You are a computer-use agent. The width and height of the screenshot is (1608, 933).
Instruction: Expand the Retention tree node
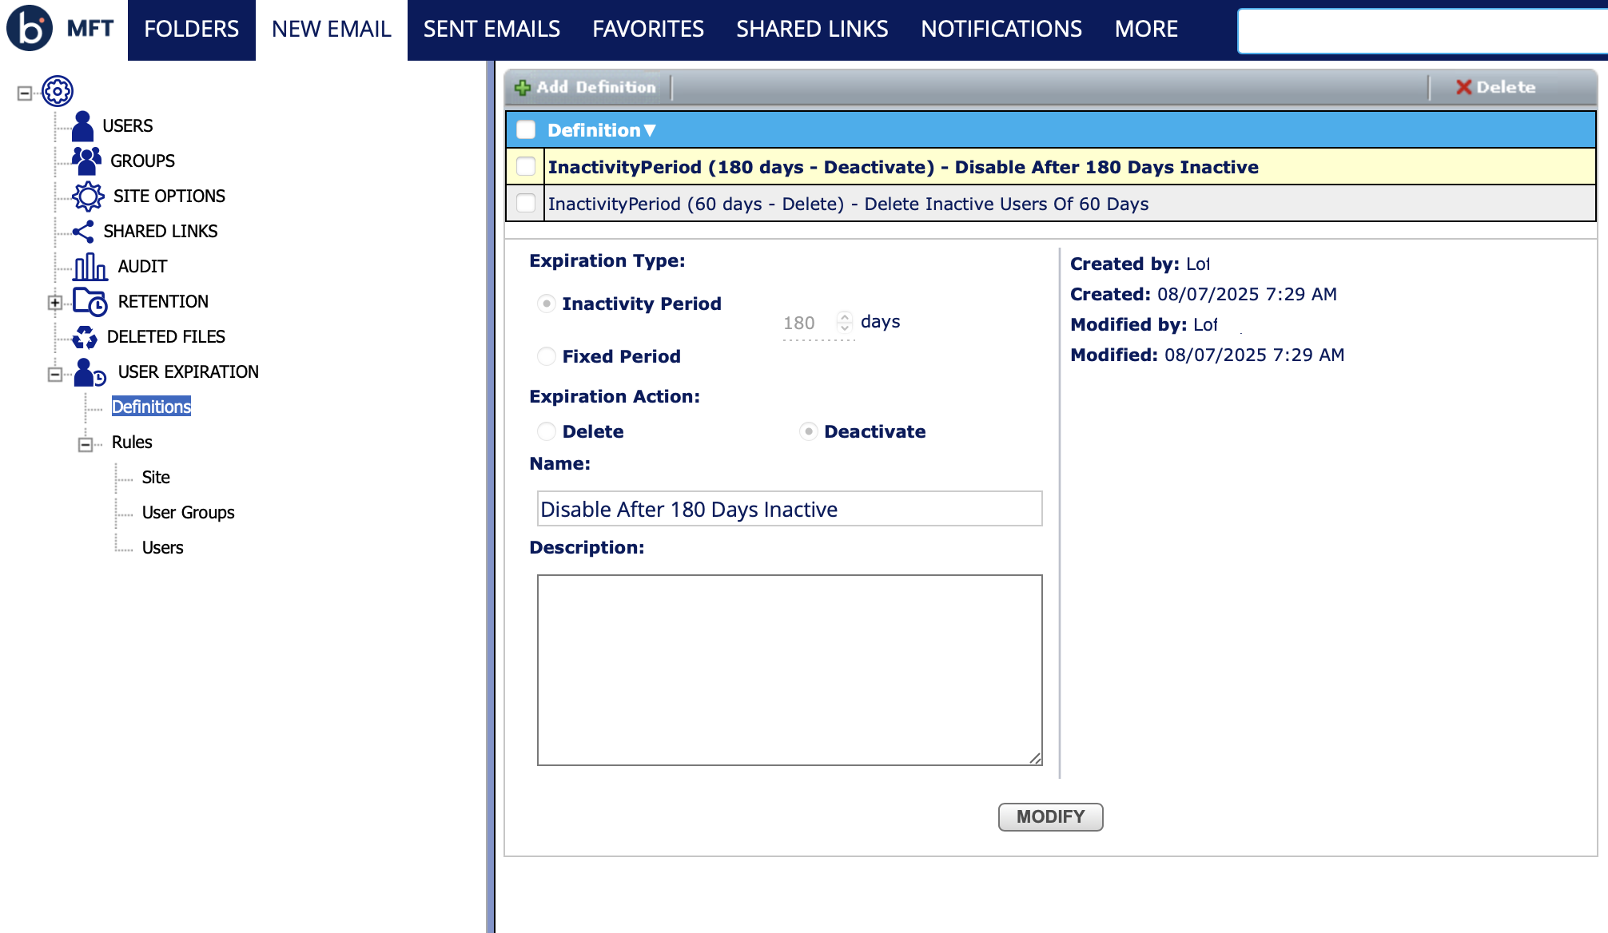54,302
